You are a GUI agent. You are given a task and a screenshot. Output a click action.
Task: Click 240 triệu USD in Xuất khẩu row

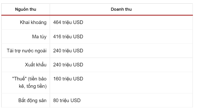coord(68,65)
